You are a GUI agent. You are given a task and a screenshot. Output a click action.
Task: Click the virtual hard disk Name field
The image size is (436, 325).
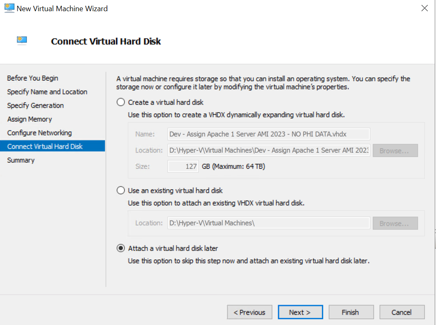tap(269, 134)
